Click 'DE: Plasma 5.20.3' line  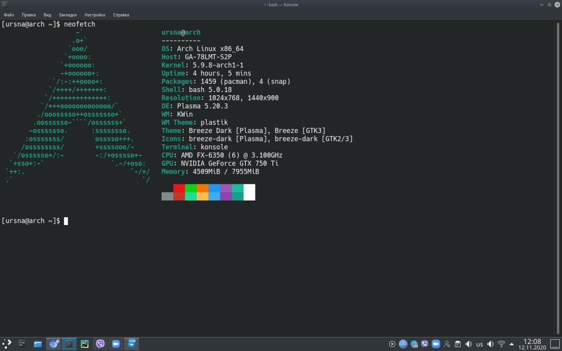(x=195, y=106)
